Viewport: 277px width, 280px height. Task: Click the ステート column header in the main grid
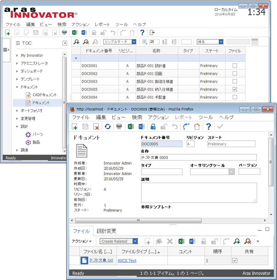(212, 51)
